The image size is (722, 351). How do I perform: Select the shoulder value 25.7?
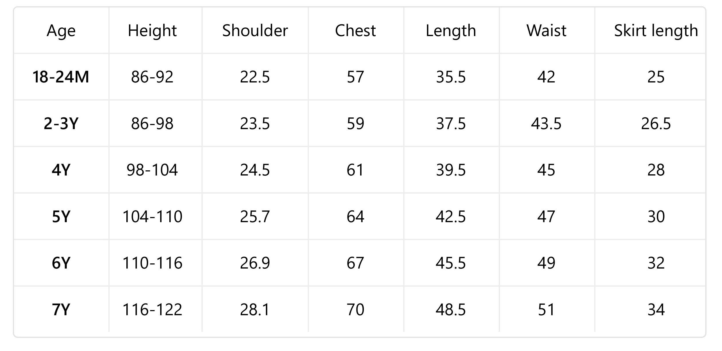(x=255, y=216)
